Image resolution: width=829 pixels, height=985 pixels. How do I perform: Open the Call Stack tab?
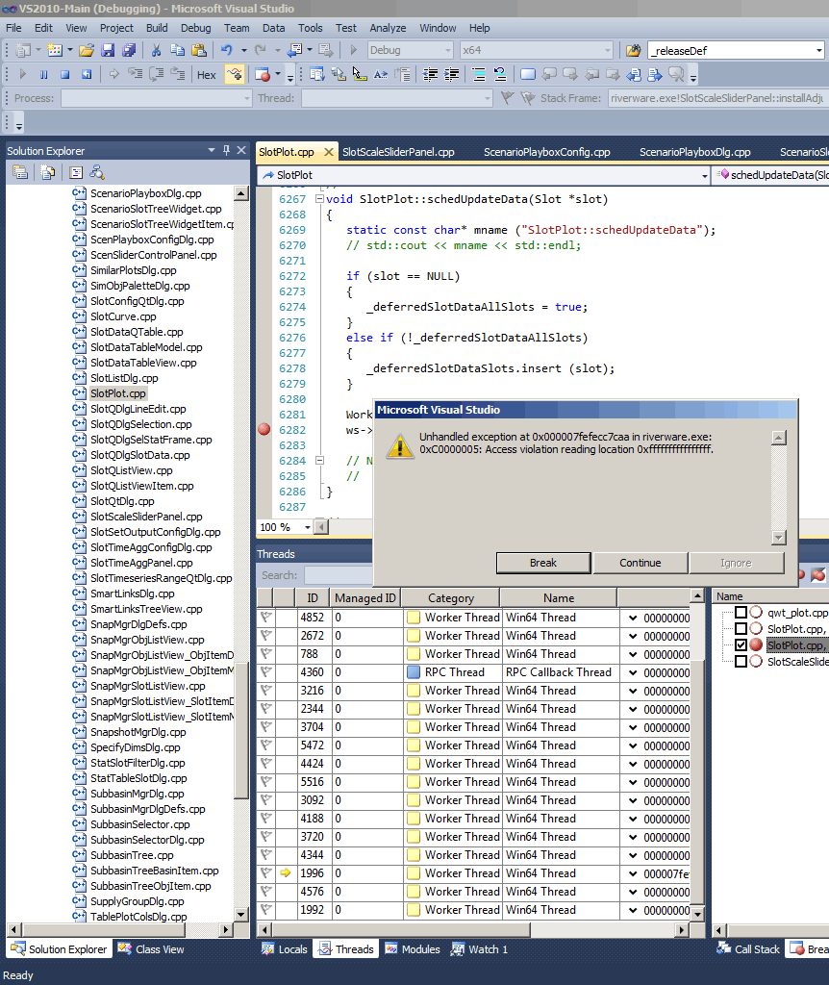(x=749, y=949)
